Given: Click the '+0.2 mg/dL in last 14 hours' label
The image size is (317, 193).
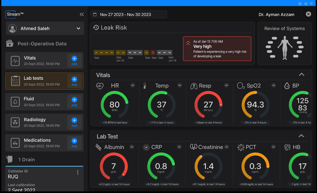Looking at the screenshot, I should (x=162, y=184).
